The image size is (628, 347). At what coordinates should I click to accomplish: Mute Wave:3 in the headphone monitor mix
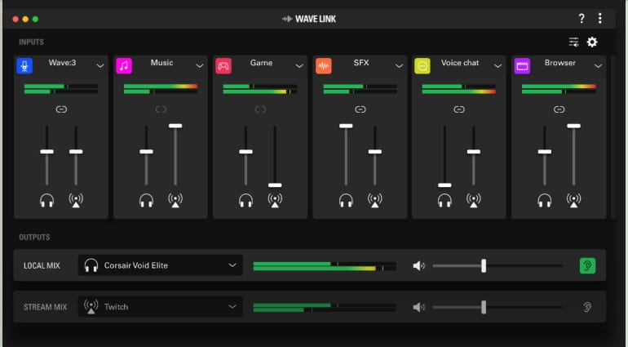46,200
